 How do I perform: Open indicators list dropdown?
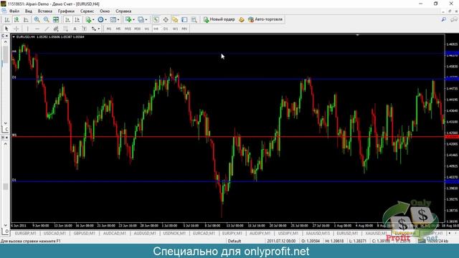coord(90,19)
